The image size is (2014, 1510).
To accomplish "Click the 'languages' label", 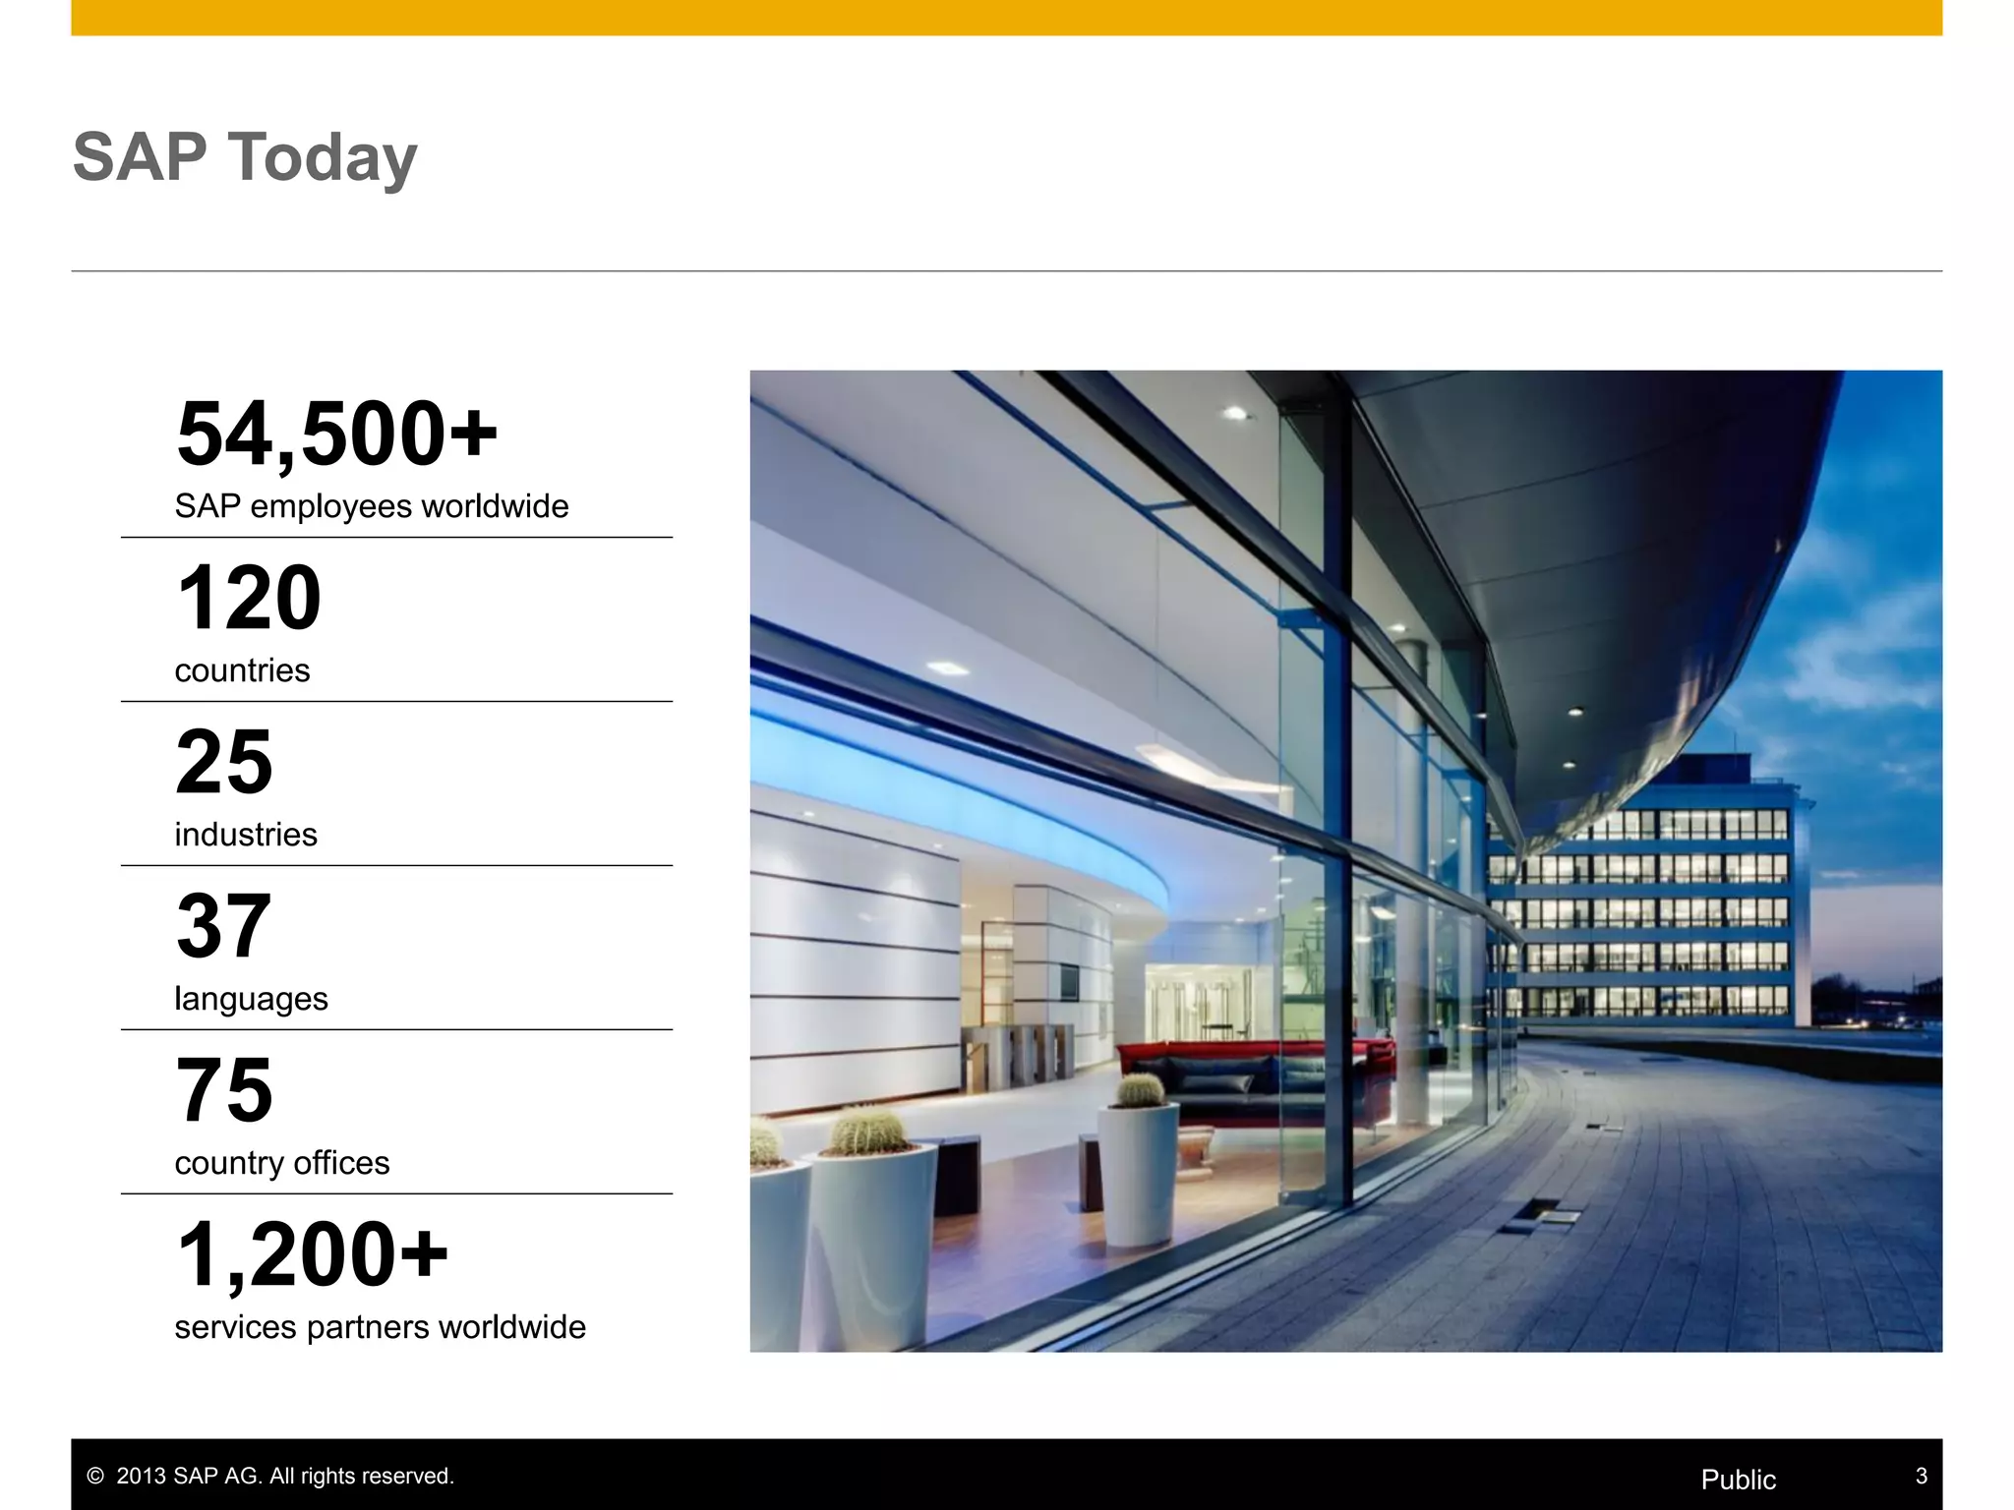I will [251, 1000].
